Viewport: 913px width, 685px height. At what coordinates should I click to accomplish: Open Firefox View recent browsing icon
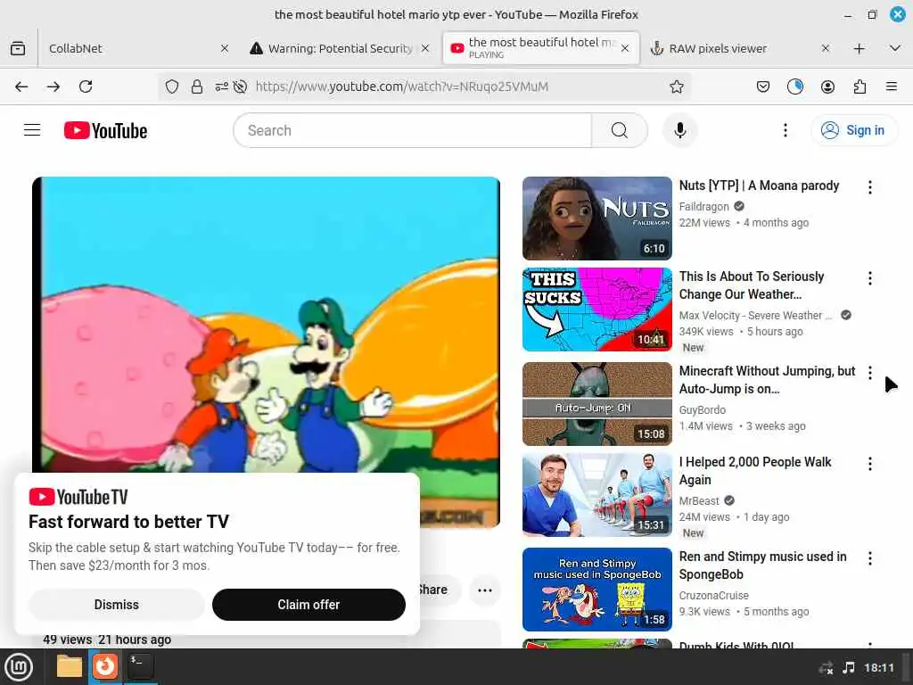[18, 48]
